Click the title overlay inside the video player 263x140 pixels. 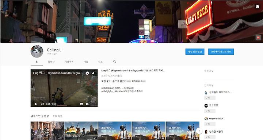pos(58,73)
